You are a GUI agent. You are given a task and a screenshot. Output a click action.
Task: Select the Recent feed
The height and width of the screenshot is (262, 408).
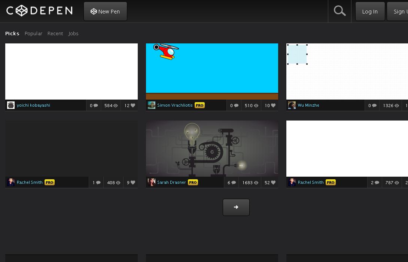pyautogui.click(x=55, y=33)
